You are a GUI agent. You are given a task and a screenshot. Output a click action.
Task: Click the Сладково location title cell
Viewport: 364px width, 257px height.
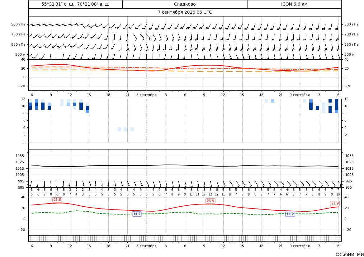(185, 4)
